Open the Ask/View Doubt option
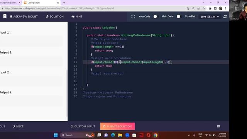Image resolution: width=247 pixels, height=139 pixels. 24,17
